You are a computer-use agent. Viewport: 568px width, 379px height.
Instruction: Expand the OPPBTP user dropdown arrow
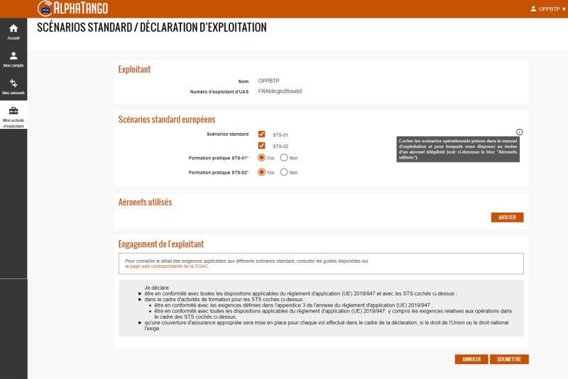[563, 9]
